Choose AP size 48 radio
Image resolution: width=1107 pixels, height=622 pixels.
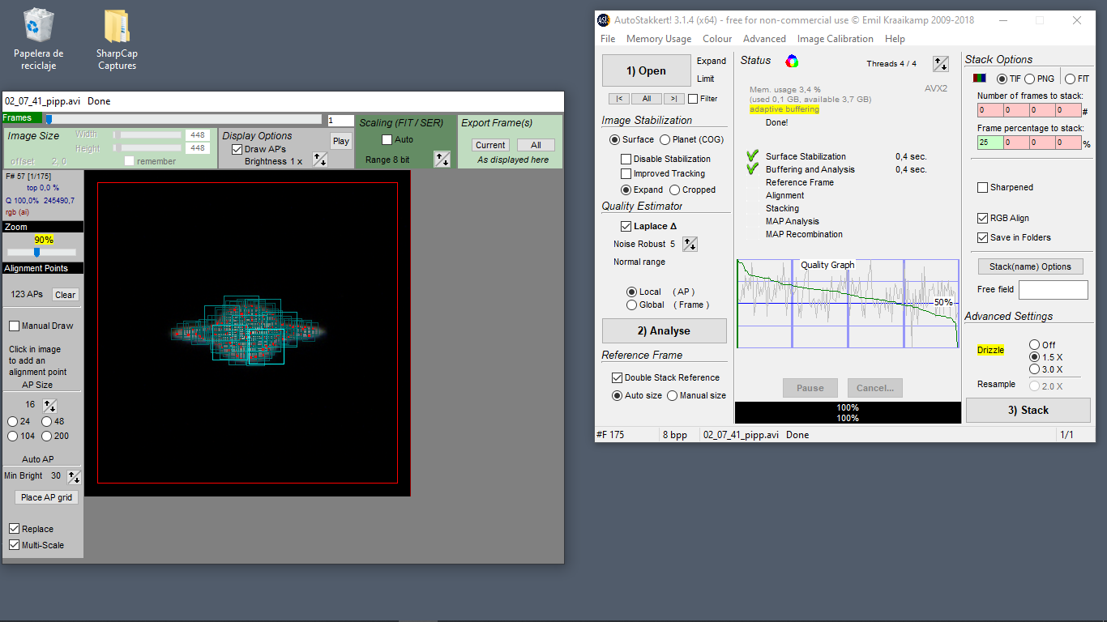47,421
